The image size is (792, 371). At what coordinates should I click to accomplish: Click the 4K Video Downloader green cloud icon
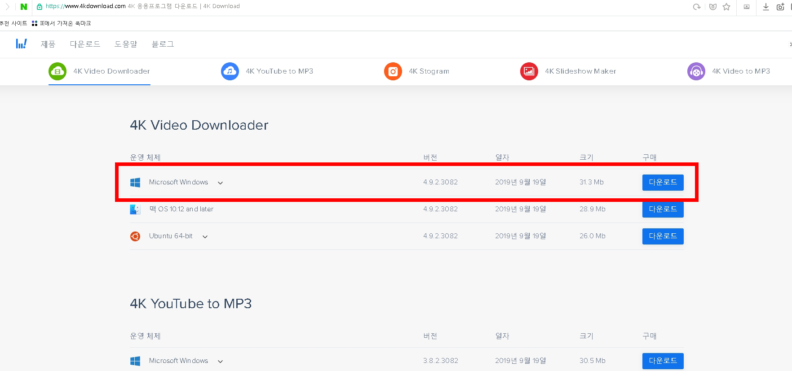tap(58, 71)
